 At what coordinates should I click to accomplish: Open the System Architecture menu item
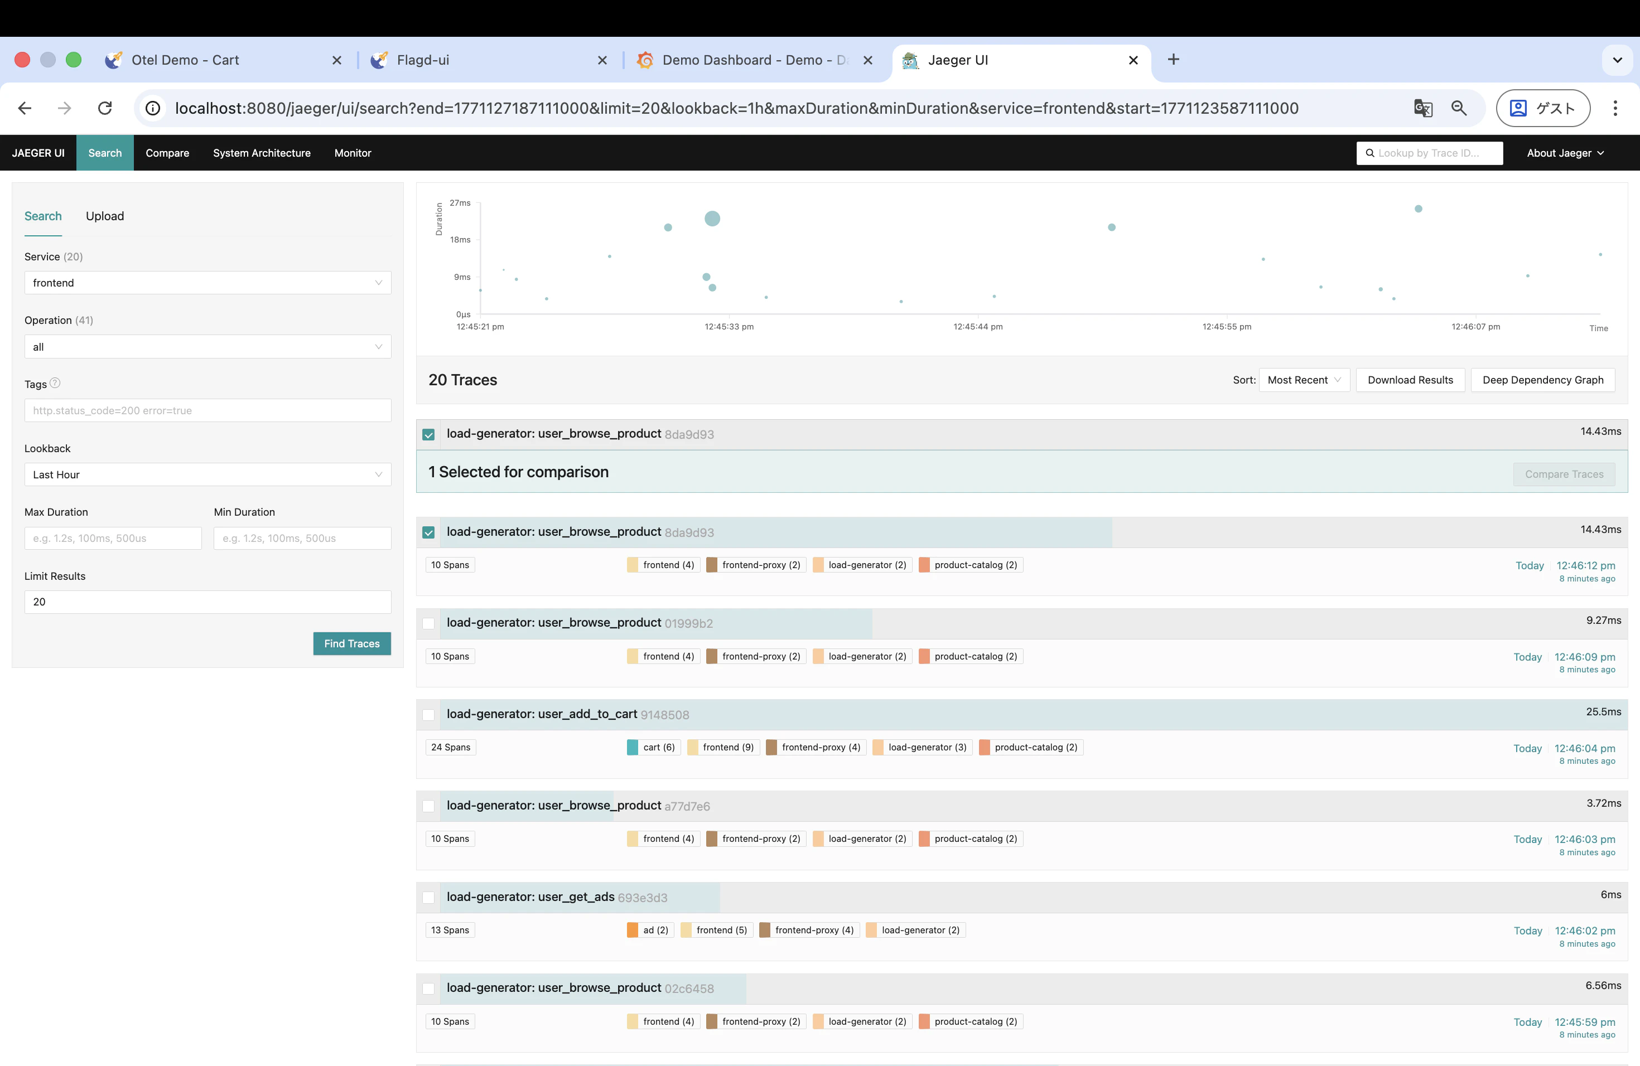(261, 153)
